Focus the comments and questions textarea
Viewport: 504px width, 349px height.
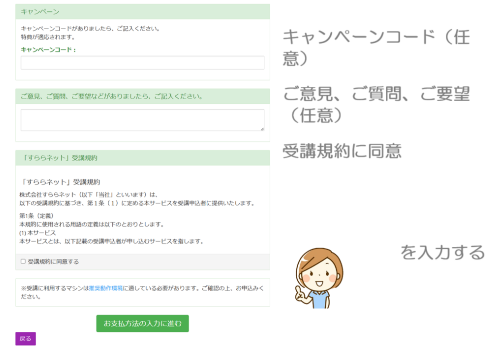pyautogui.click(x=142, y=120)
